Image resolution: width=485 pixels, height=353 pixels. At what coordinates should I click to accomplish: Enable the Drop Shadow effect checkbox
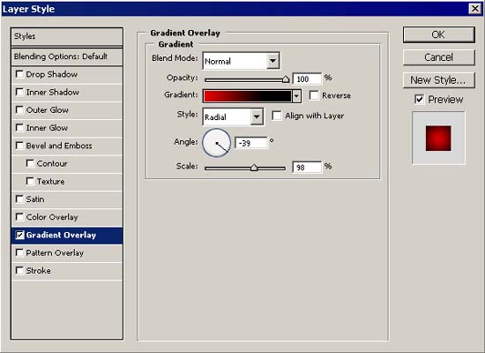tap(19, 74)
